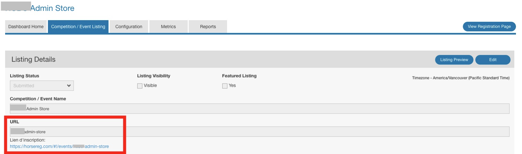Click the Timezone America/Vancouver text
522x154 pixels.
[x=461, y=78]
